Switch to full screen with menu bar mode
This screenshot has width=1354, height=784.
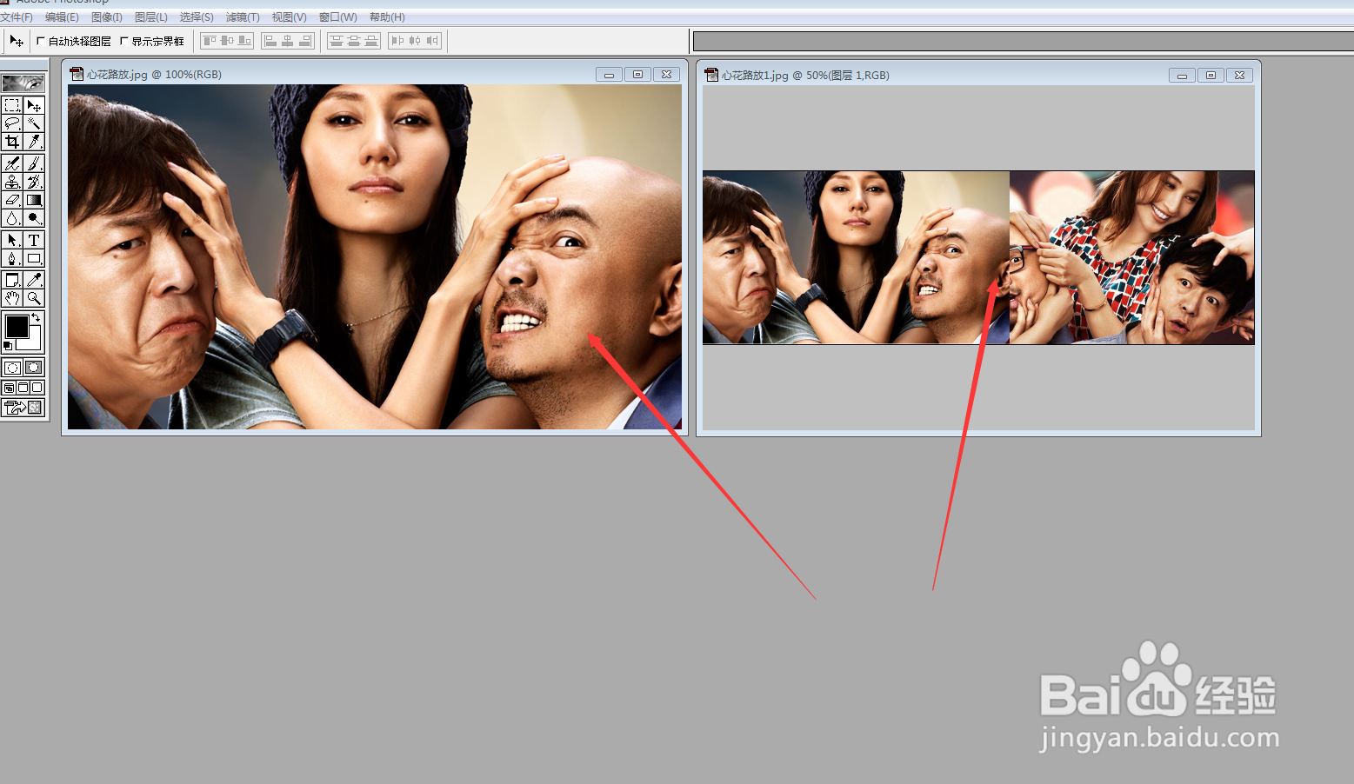tap(23, 388)
